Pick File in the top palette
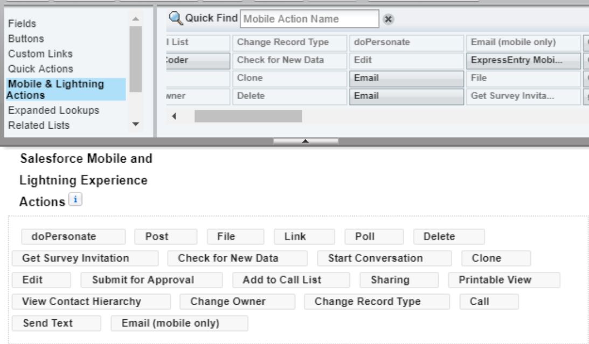 pos(523,79)
